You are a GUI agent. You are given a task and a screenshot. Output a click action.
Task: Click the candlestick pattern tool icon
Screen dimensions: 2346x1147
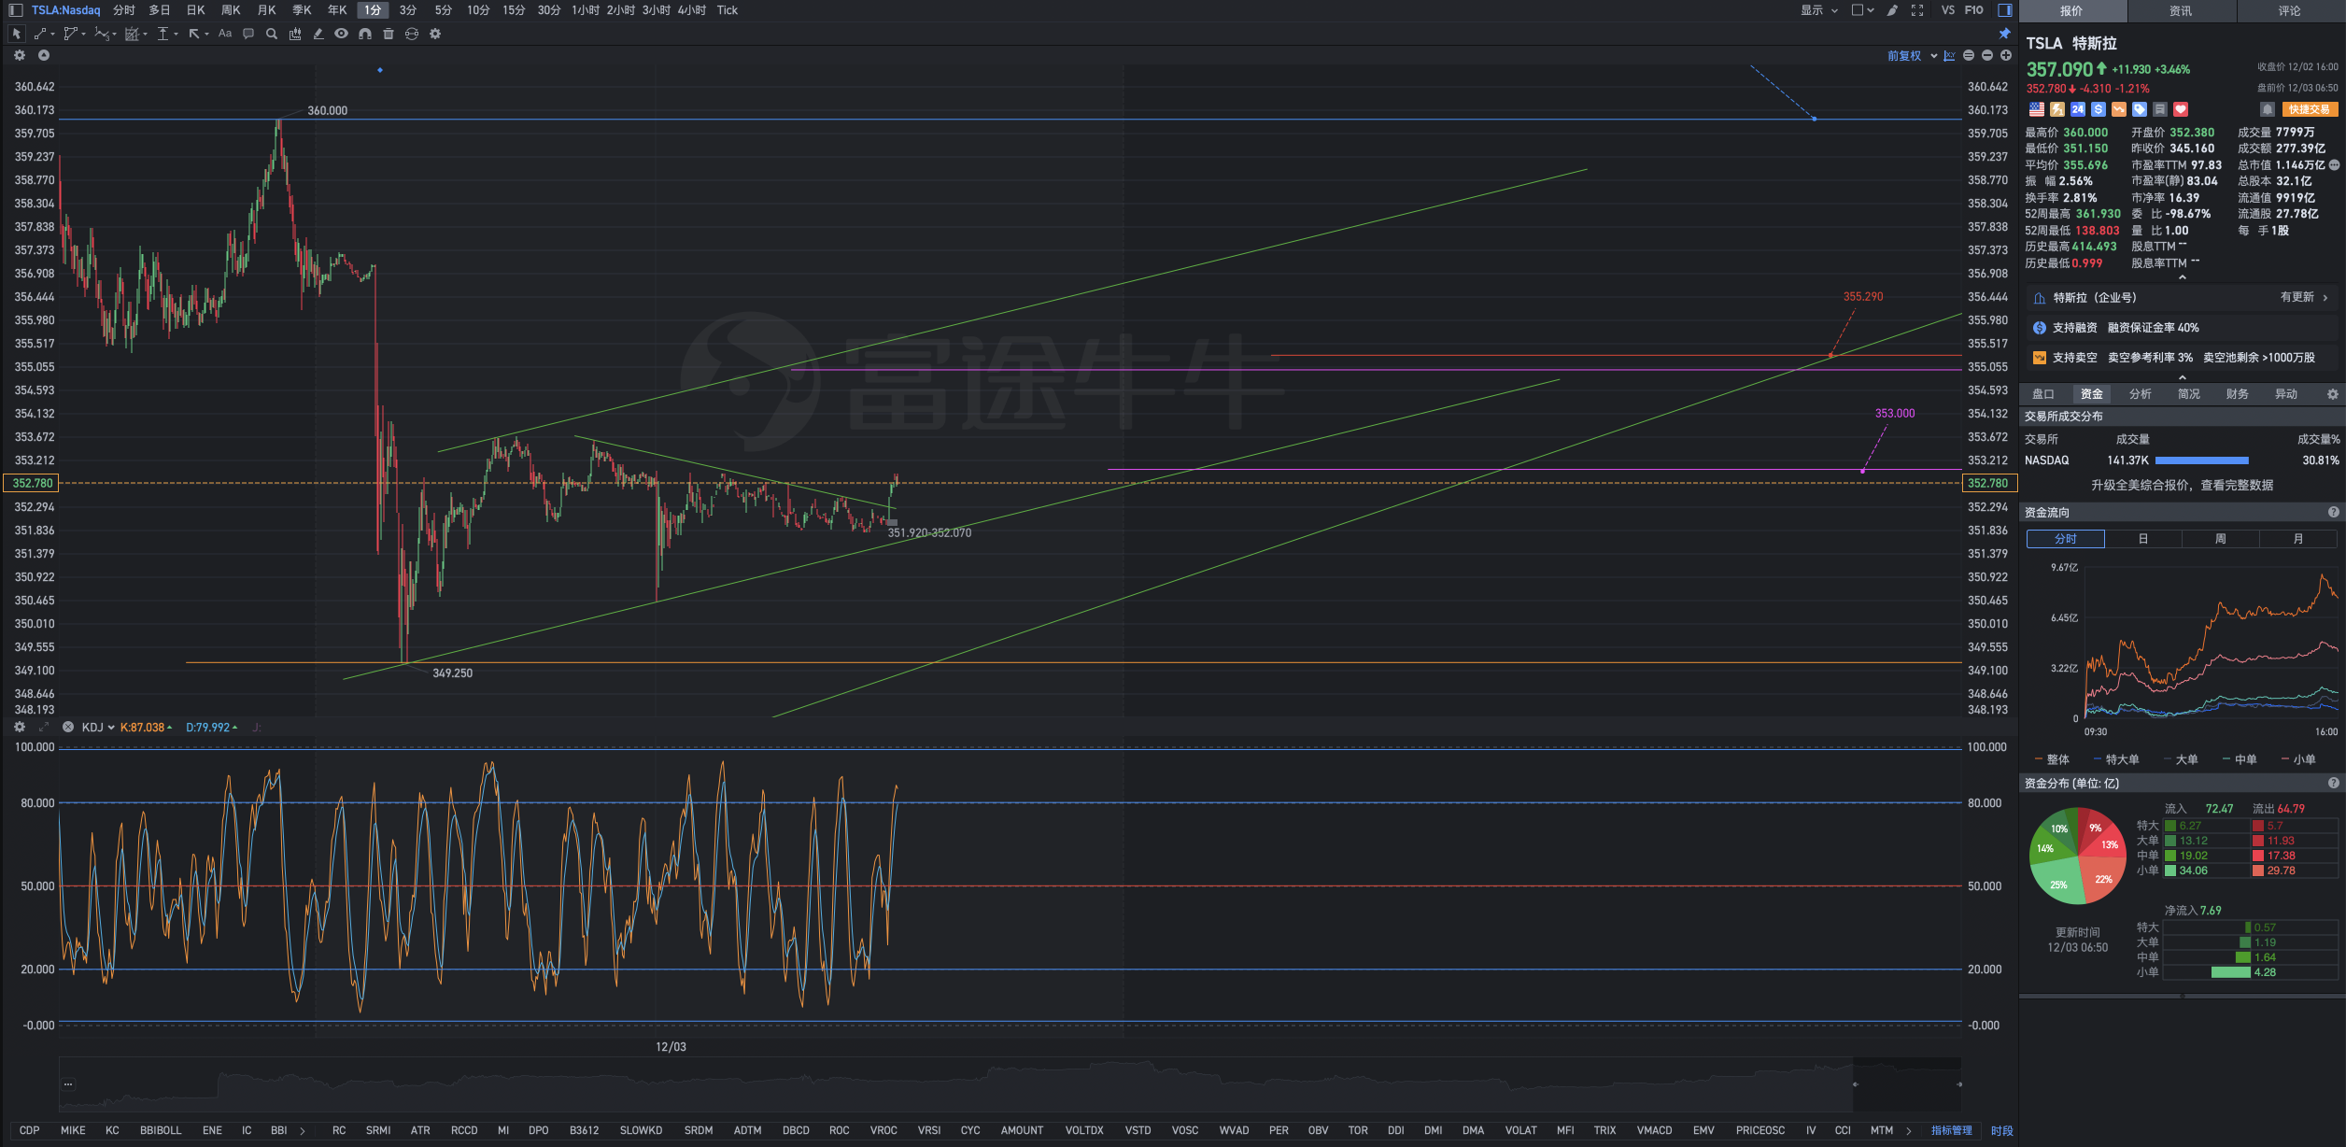[x=295, y=34]
